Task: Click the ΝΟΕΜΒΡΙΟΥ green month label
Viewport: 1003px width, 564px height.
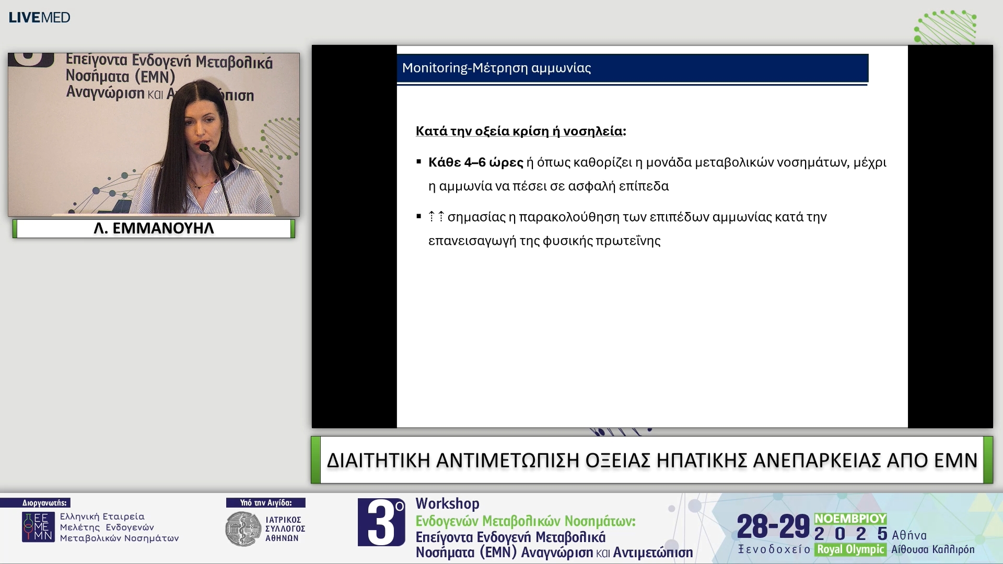Action: (850, 519)
